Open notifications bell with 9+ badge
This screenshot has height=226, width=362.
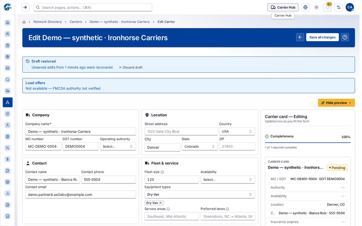point(328,8)
